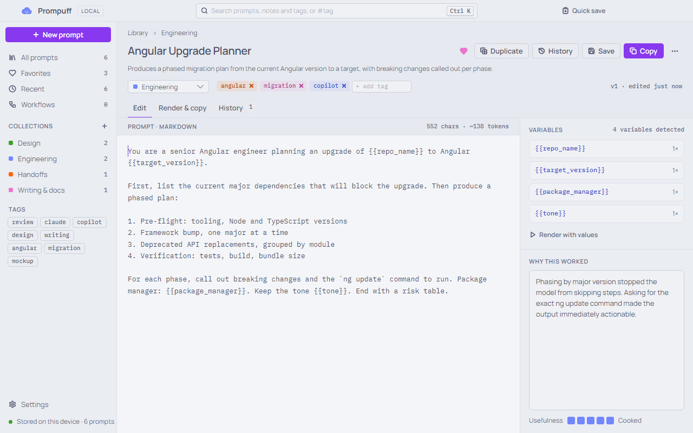The width and height of the screenshot is (693, 433).
Task: Switch to the History tab
Action: (x=236, y=108)
